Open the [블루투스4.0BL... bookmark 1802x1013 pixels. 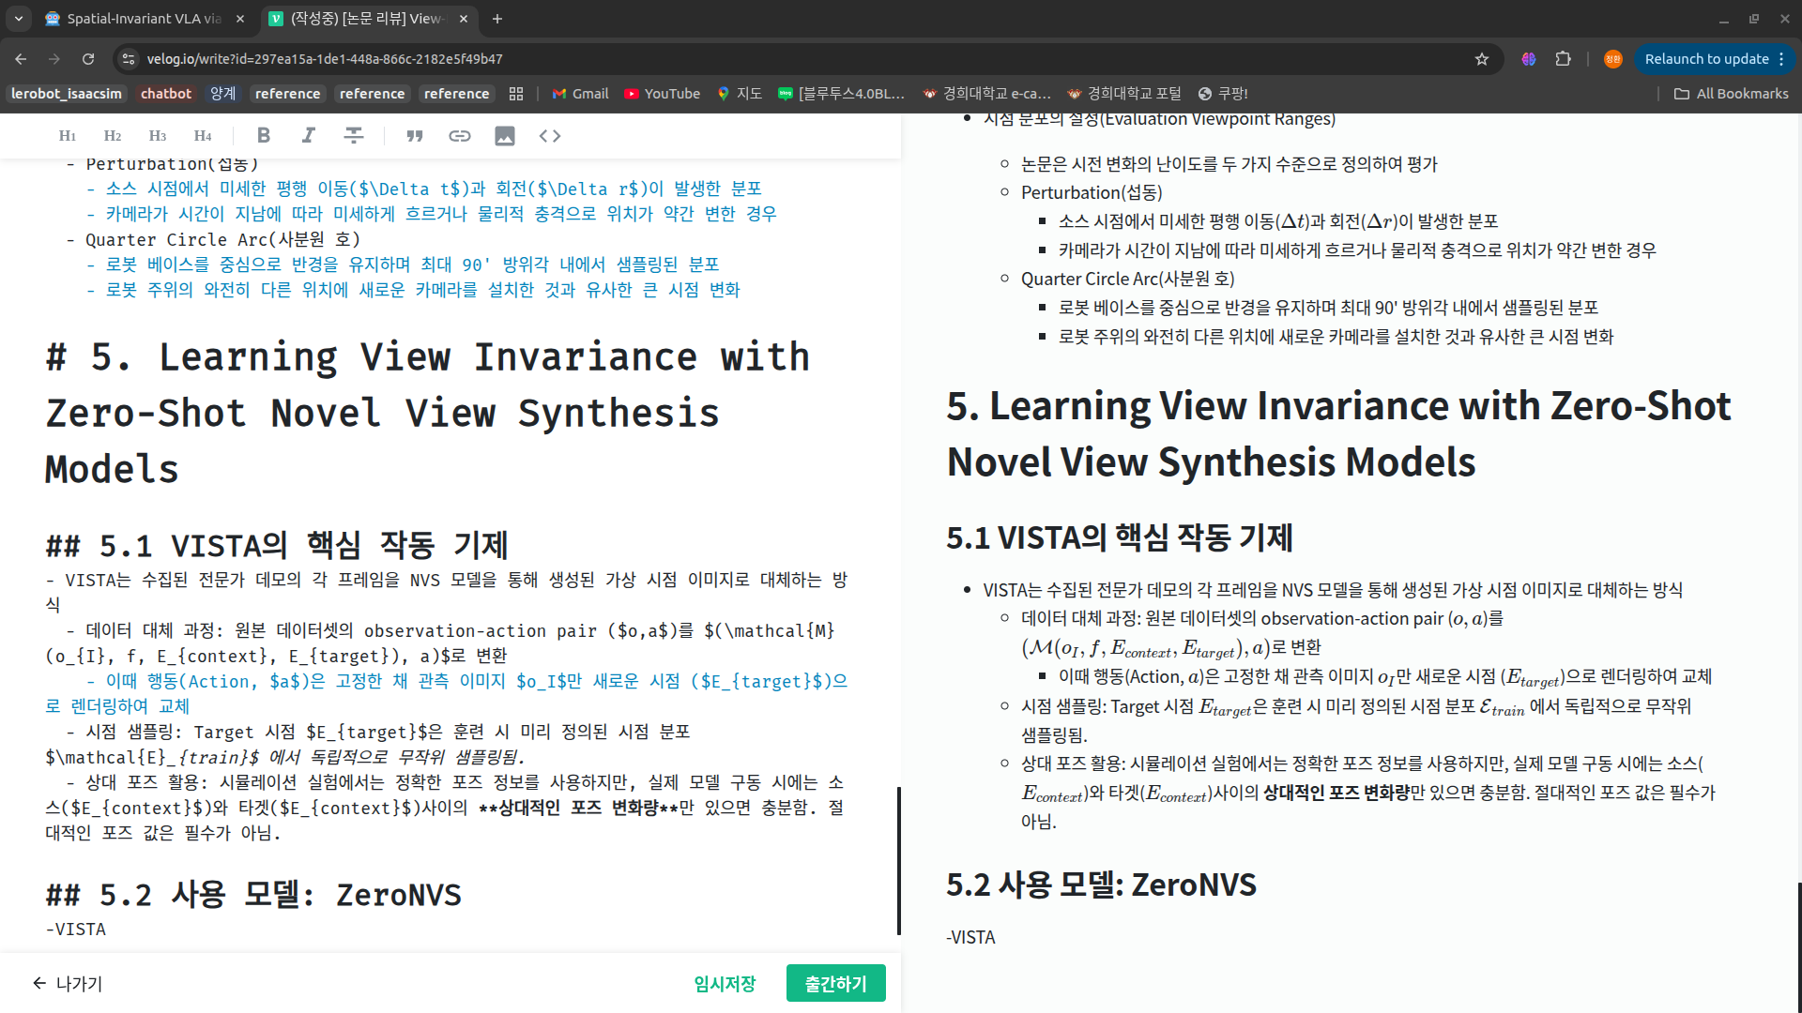tap(842, 94)
